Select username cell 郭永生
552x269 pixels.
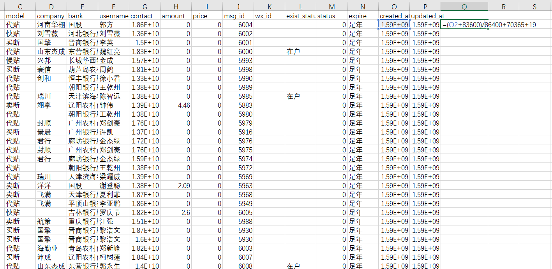(114, 266)
